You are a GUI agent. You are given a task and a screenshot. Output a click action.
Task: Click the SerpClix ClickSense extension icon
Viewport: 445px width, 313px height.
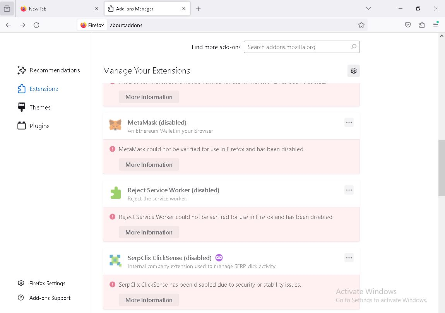(x=115, y=260)
